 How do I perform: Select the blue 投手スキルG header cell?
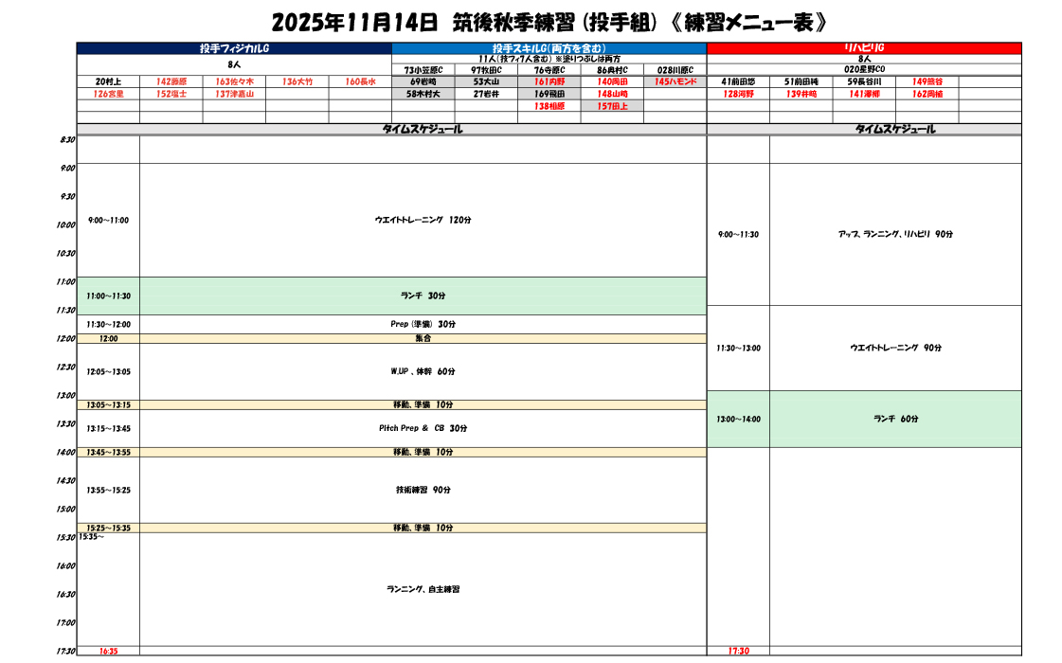pos(549,47)
